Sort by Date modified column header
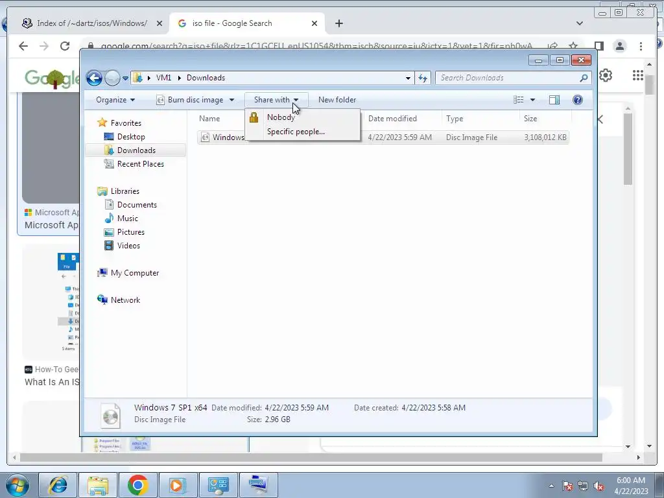The width and height of the screenshot is (664, 498). click(392, 119)
